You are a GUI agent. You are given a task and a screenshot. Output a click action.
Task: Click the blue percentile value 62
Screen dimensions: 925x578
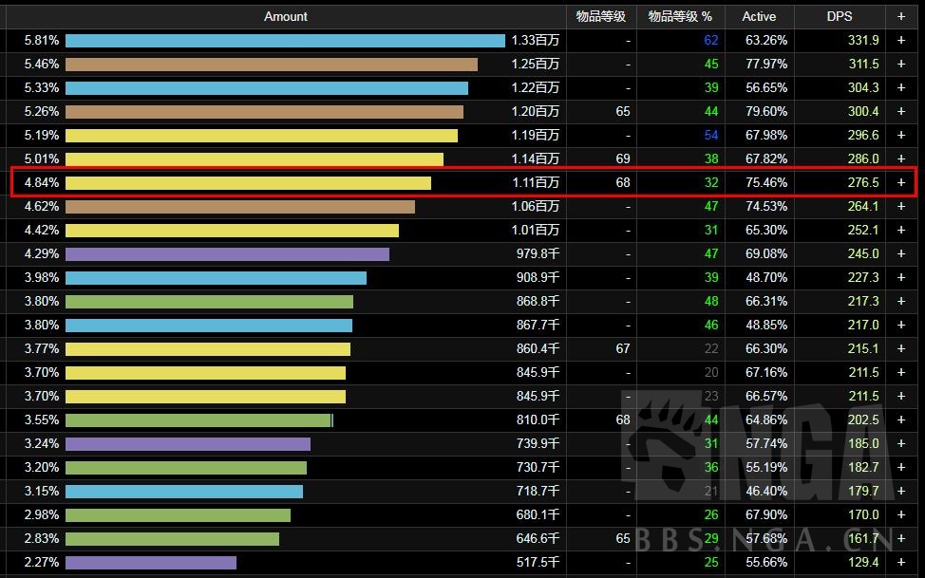point(711,41)
